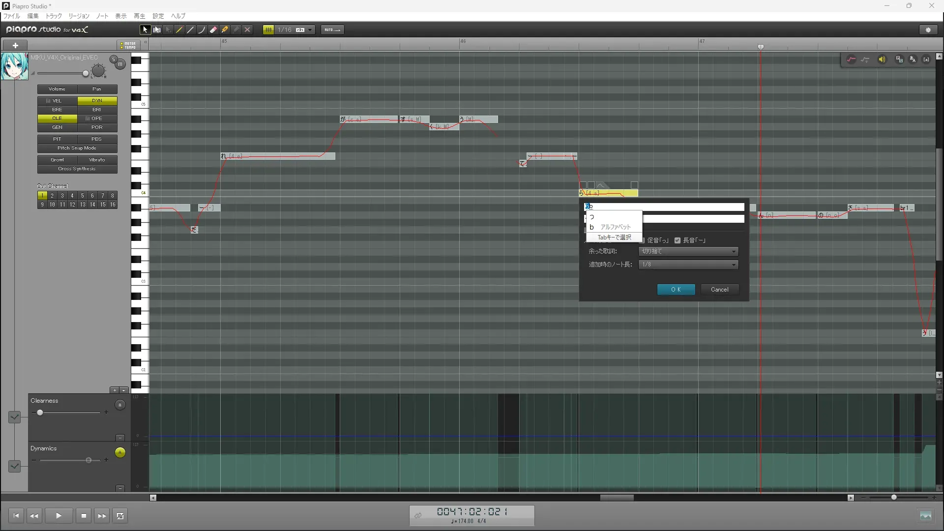Click the add track plus button
Screen dimensions: 944x531
point(15,45)
